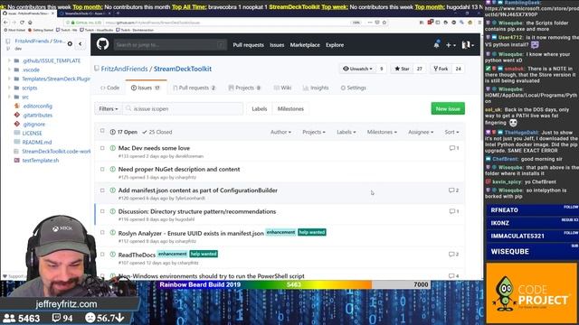Click the Star repository button
The height and width of the screenshot is (325, 579).
pyautogui.click(x=402, y=69)
